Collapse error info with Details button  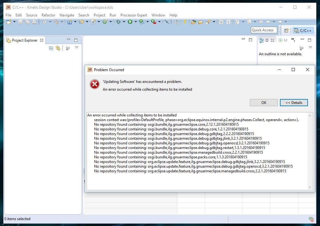[294, 103]
